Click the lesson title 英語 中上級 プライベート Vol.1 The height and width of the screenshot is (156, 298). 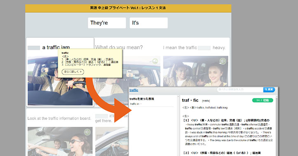tap(128, 8)
